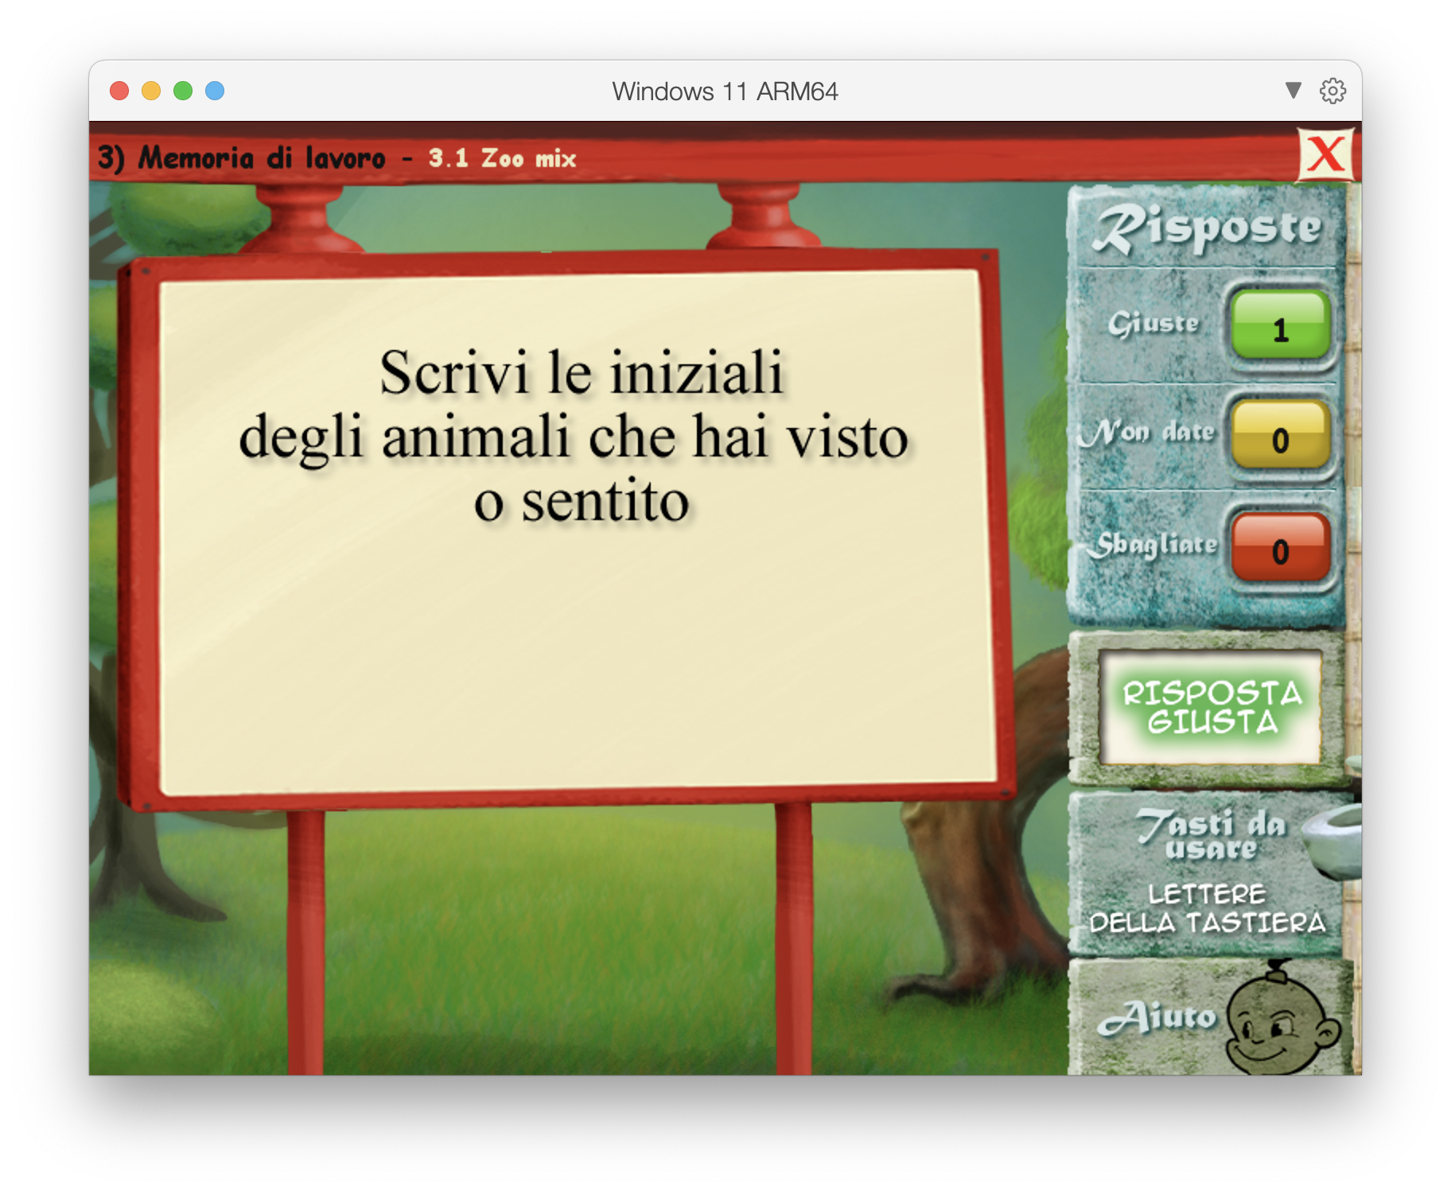Viewport: 1451px width, 1193px height.
Task: Click the yellow Non date counter
Action: point(1280,437)
